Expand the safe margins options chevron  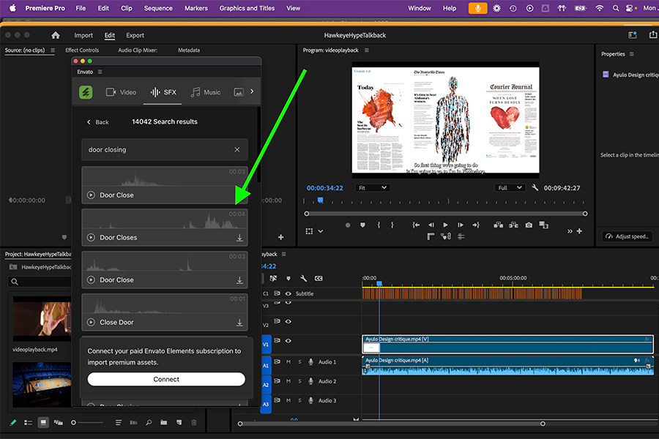(x=320, y=231)
